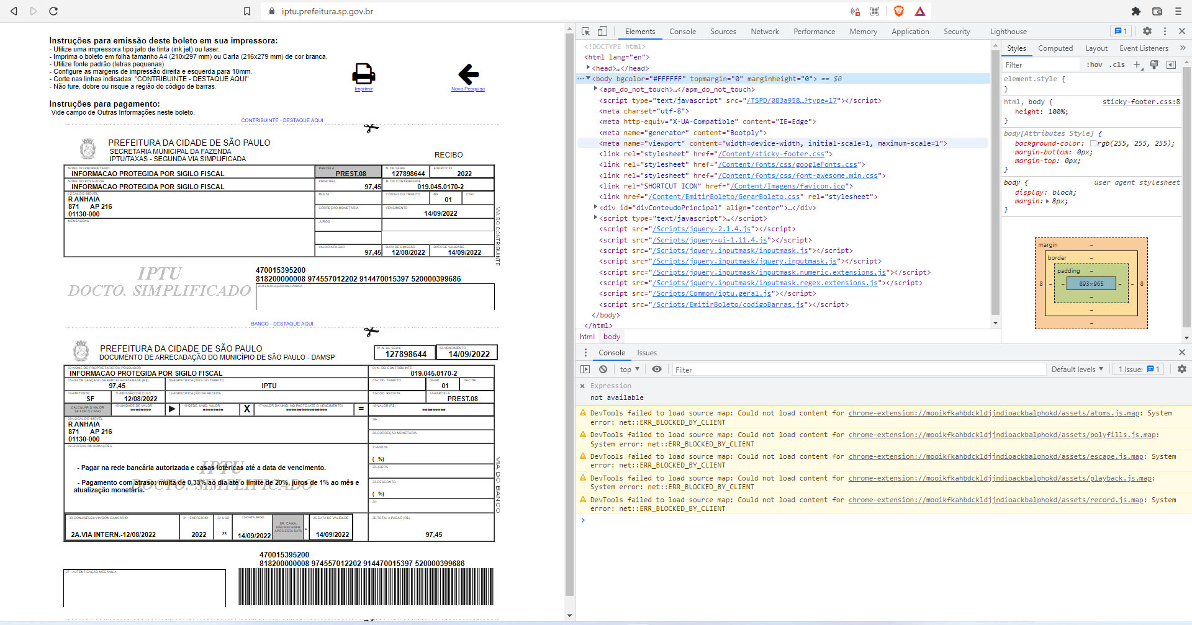Reload the page with the refresh icon
This screenshot has height=625, width=1192.
(x=53, y=11)
